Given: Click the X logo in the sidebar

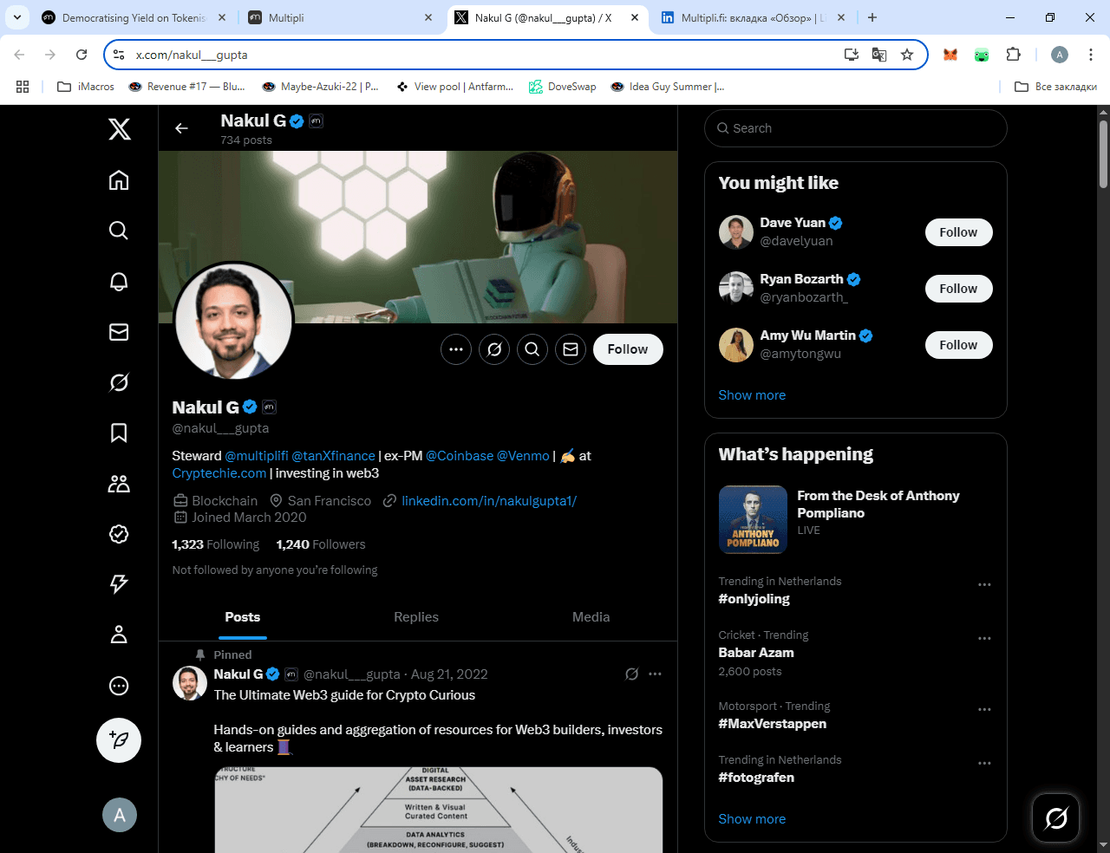Looking at the screenshot, I should click(x=120, y=129).
